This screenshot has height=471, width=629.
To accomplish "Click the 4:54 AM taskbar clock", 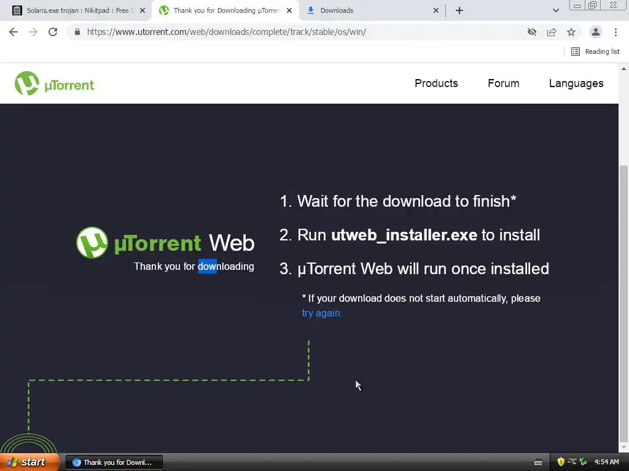I will point(606,462).
